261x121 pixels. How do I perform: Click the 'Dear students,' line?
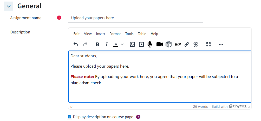(83, 56)
